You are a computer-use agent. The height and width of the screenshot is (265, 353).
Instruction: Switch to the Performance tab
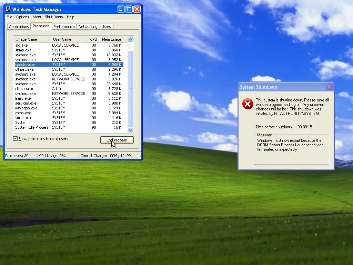click(64, 26)
